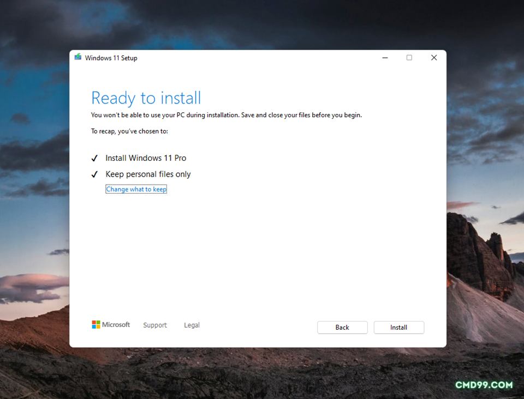Open the Support link

[154, 325]
